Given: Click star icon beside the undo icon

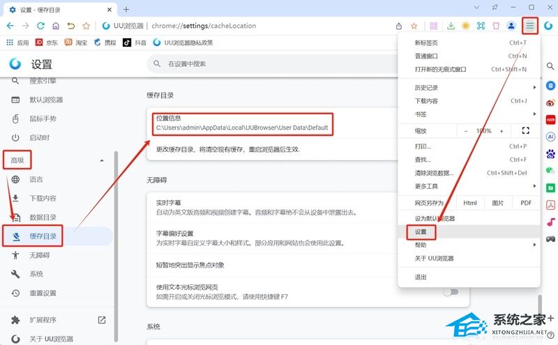Looking at the screenshot, I should click(x=86, y=26).
